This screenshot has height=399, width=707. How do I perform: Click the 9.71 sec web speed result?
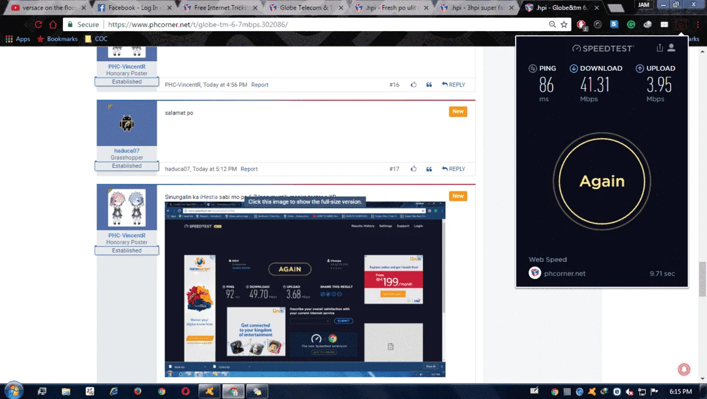[x=662, y=274]
